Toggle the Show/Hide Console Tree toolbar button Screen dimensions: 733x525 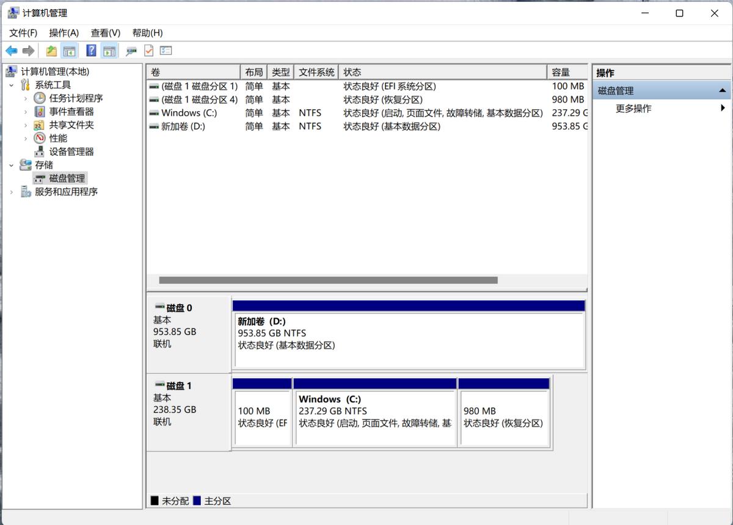(x=70, y=51)
